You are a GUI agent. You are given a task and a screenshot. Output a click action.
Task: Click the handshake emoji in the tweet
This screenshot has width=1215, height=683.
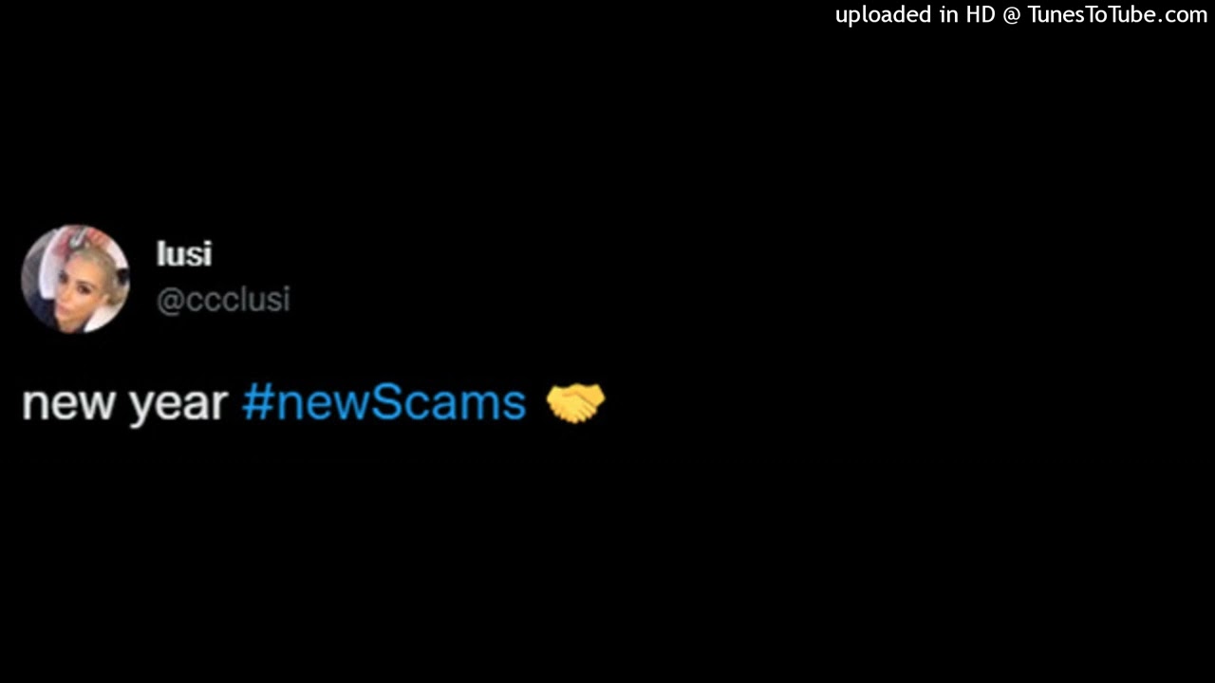(x=575, y=403)
